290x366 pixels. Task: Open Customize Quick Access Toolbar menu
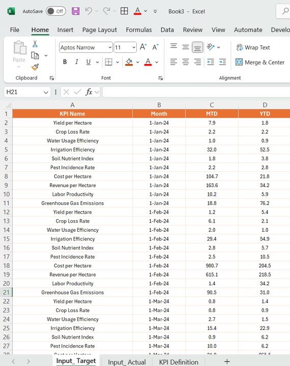point(155,11)
